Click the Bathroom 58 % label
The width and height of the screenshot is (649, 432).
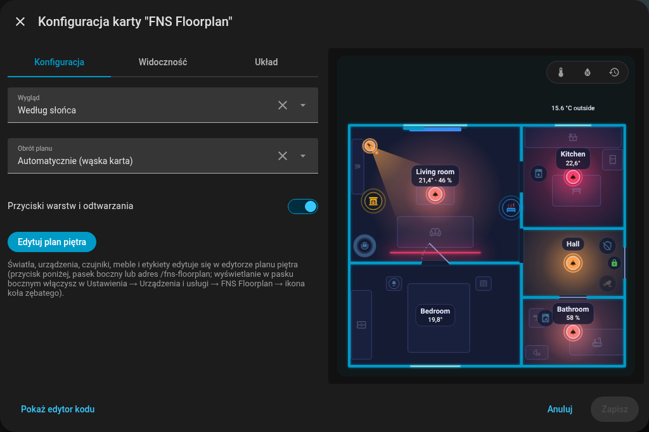point(573,314)
